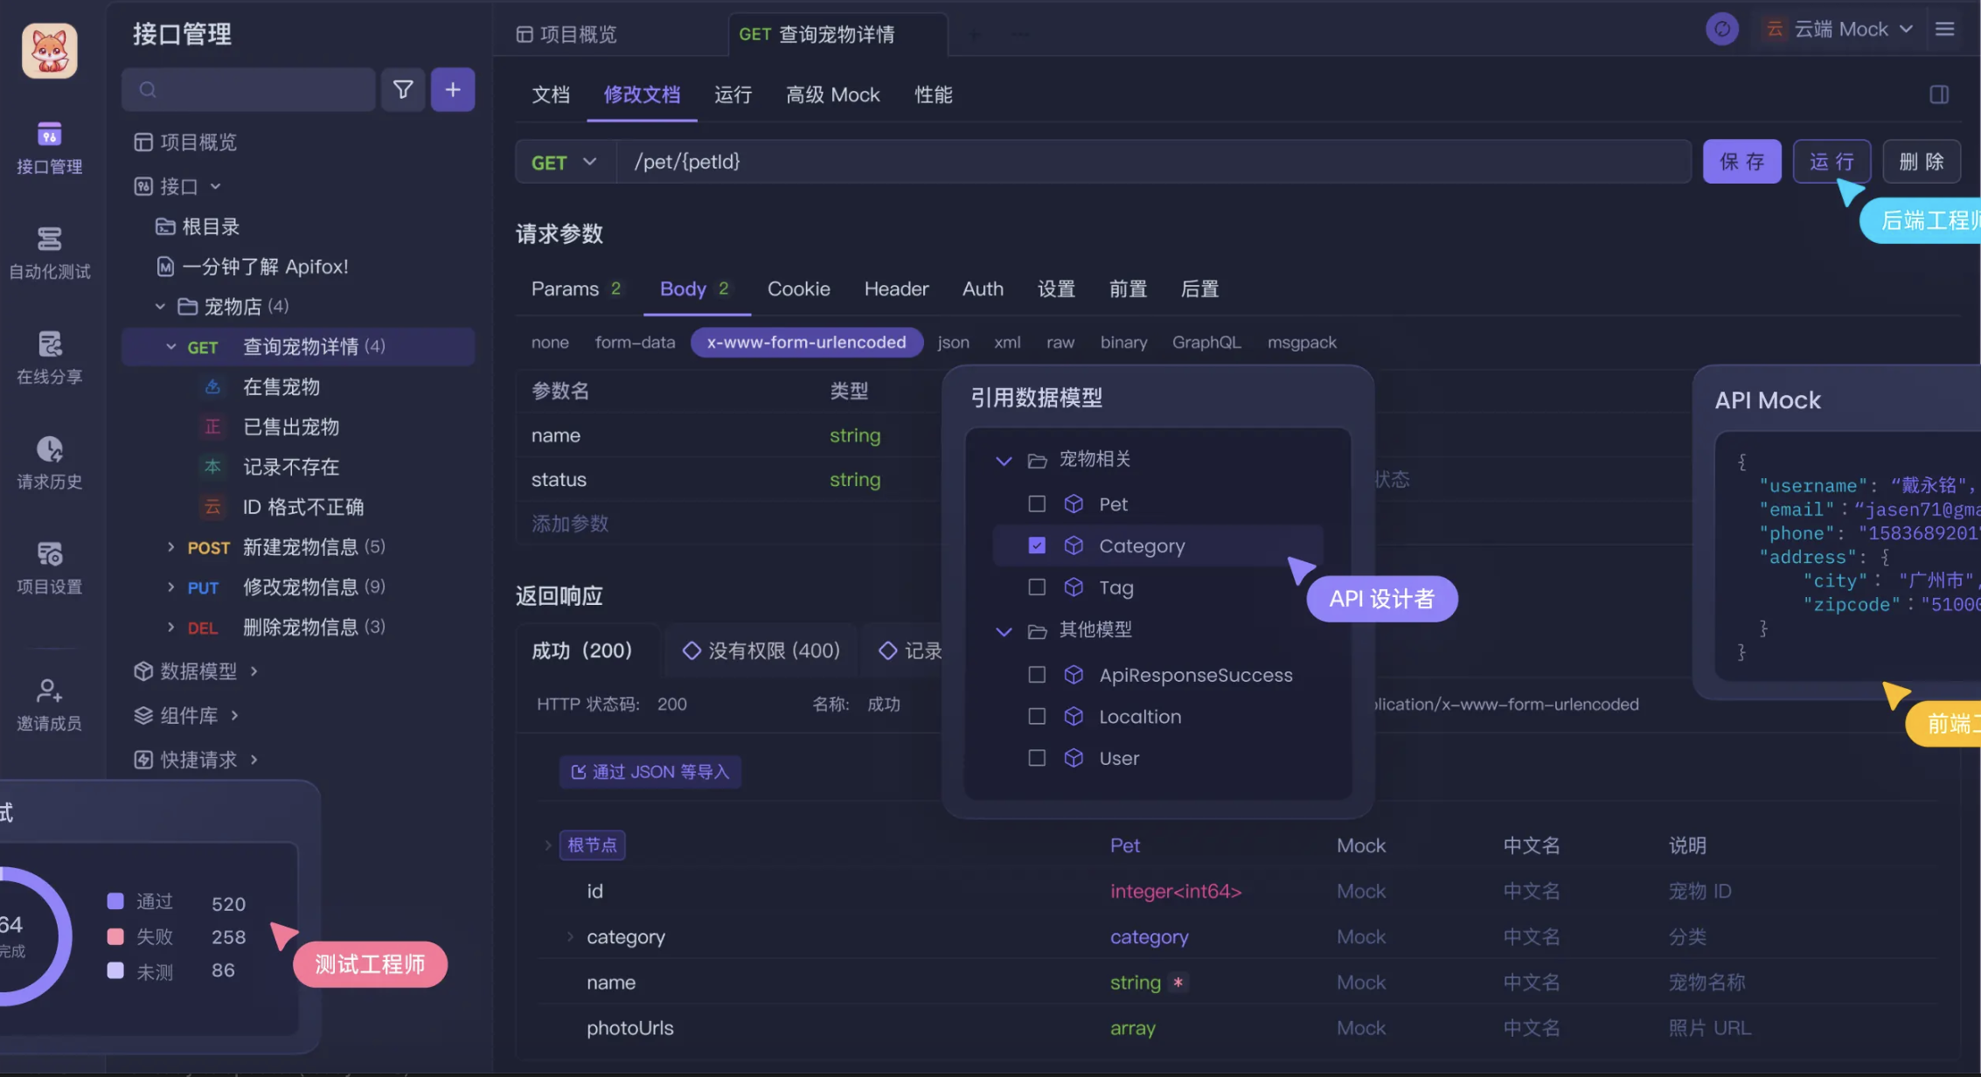Select the Header request tab
Viewport: 1981px width, 1077px height.
click(x=896, y=288)
